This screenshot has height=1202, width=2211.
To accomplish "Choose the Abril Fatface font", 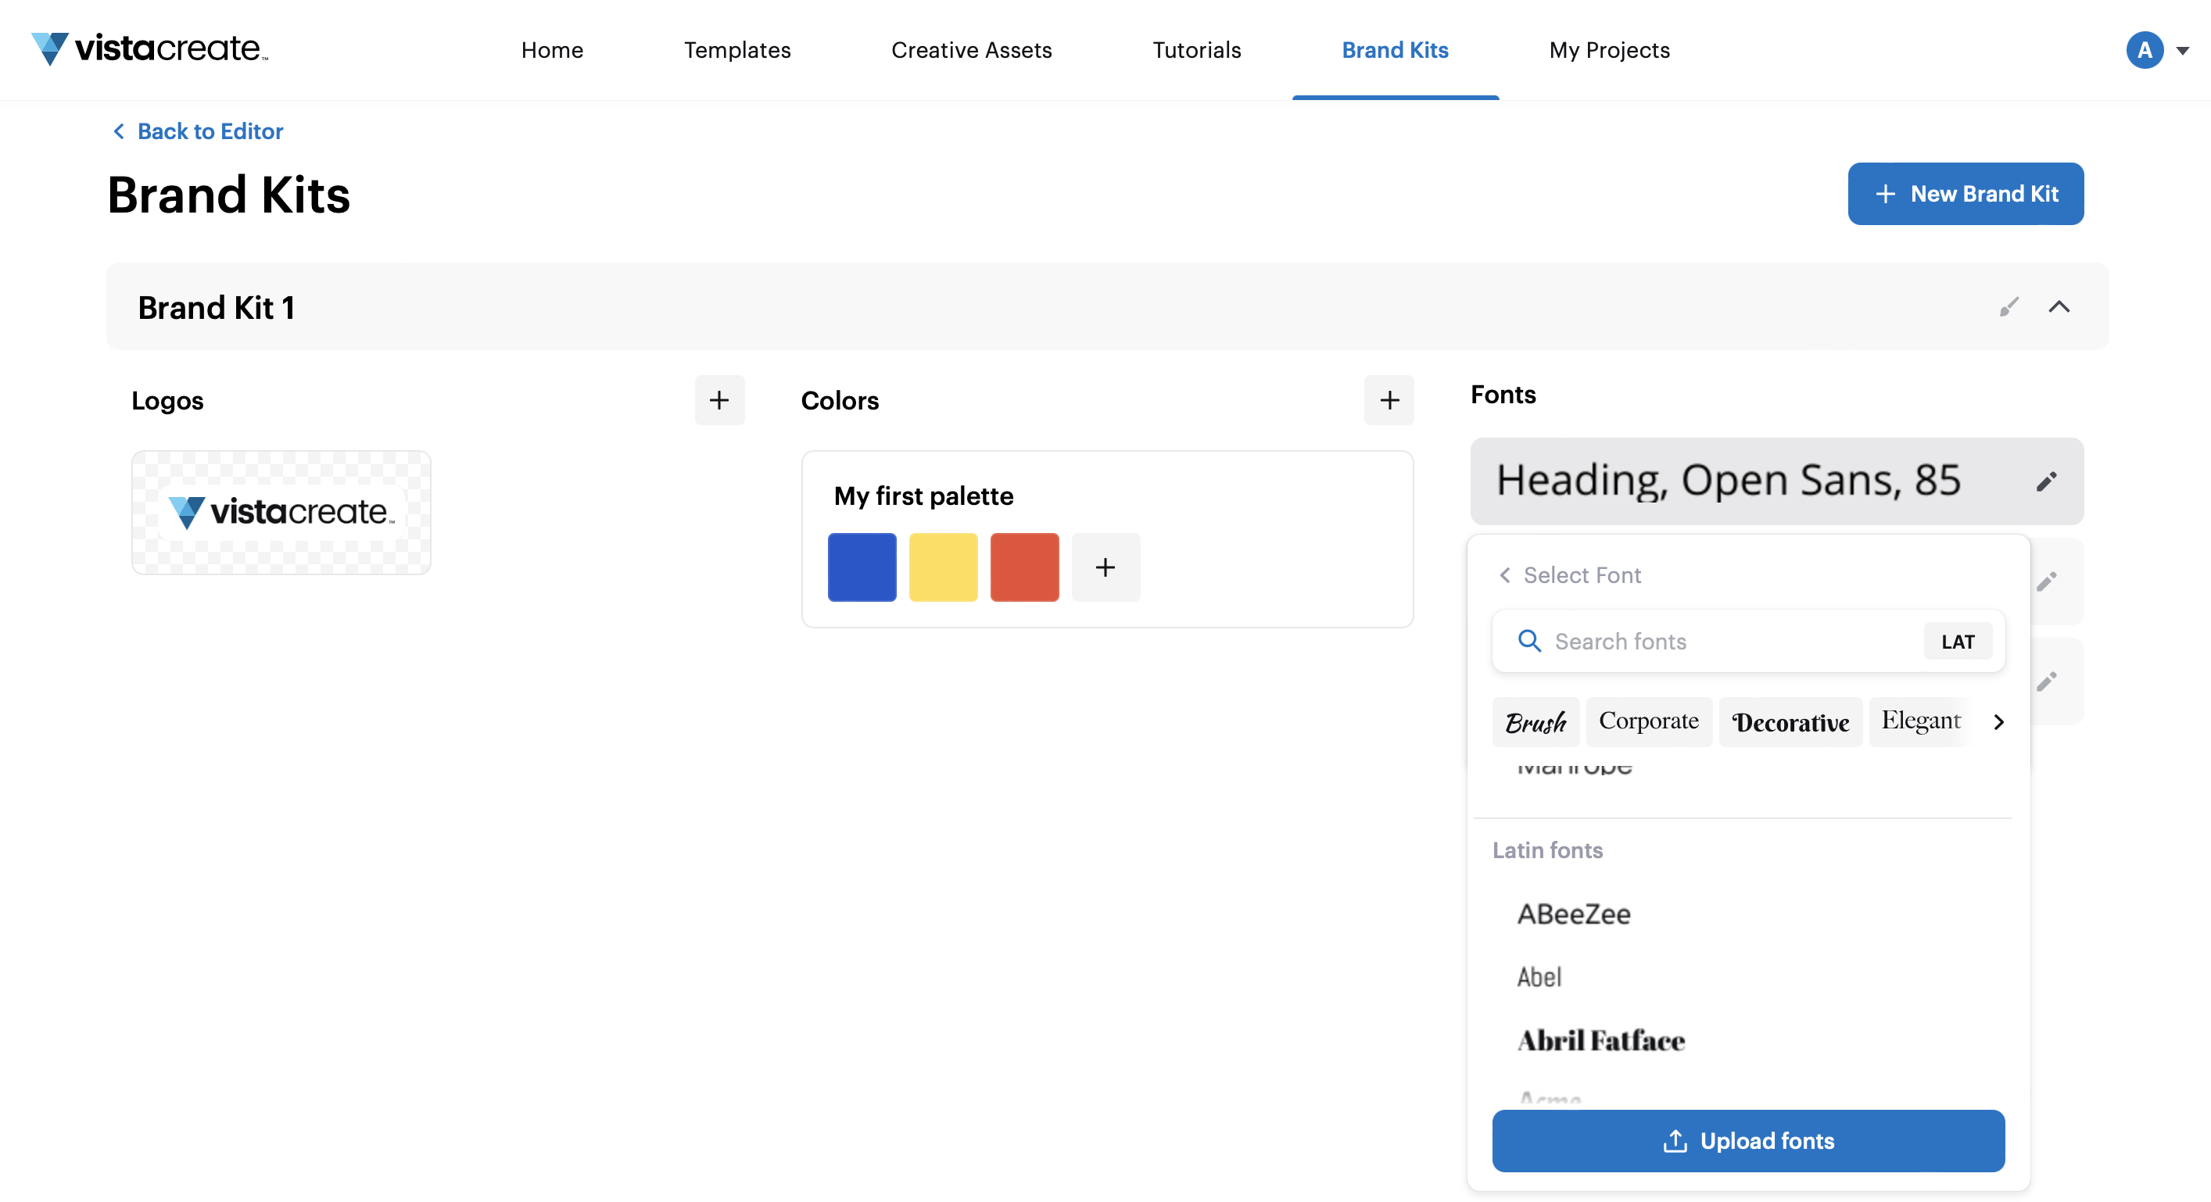I will (x=1600, y=1041).
